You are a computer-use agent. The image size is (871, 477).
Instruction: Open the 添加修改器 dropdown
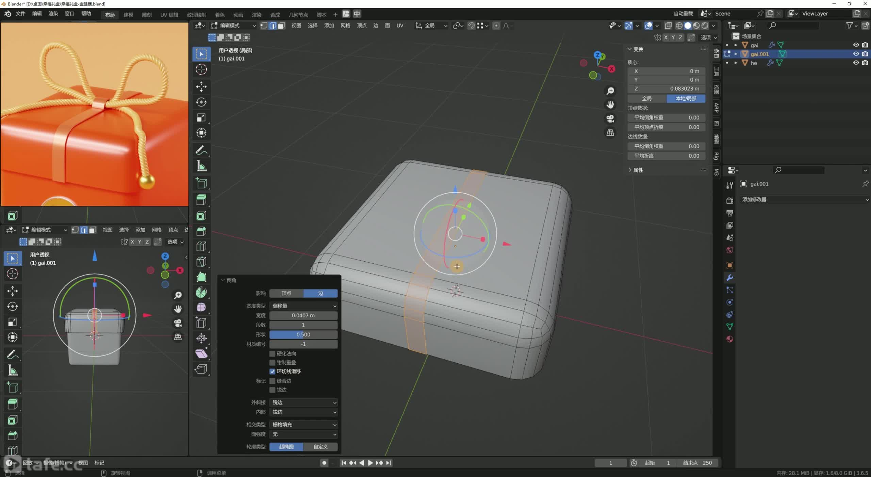point(805,199)
